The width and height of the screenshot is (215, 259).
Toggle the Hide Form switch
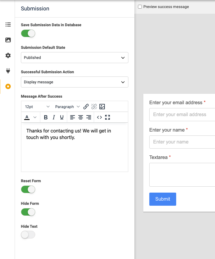pyautogui.click(x=28, y=212)
